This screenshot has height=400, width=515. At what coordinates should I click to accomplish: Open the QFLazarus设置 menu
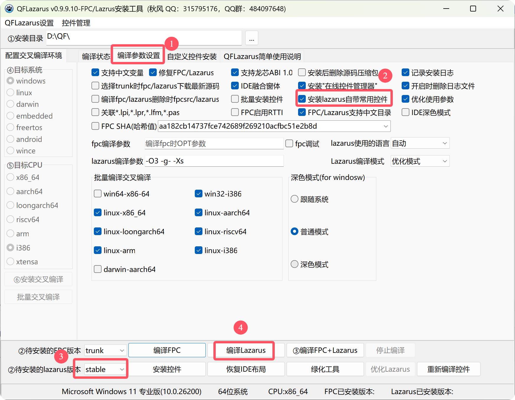point(29,23)
